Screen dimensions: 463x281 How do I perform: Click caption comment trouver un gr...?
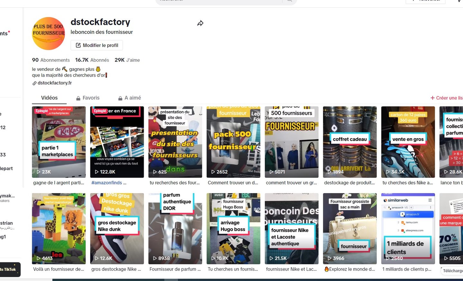click(291, 183)
